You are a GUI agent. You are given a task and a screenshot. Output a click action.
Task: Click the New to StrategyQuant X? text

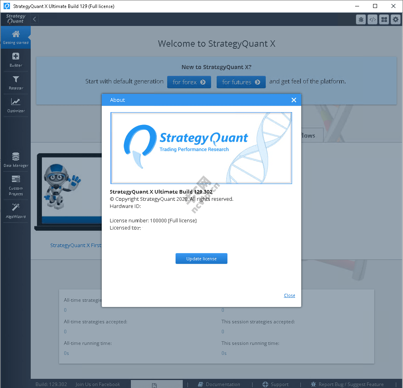[x=216, y=67]
